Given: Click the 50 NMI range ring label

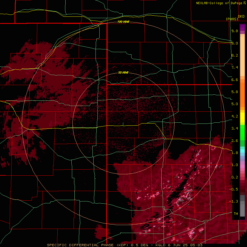Looking at the screenshot, I should (123, 72).
